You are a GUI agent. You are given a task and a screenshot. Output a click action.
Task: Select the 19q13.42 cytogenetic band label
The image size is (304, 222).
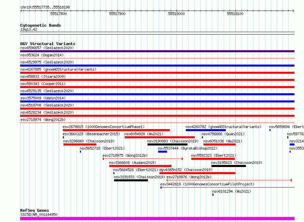(x=29, y=29)
